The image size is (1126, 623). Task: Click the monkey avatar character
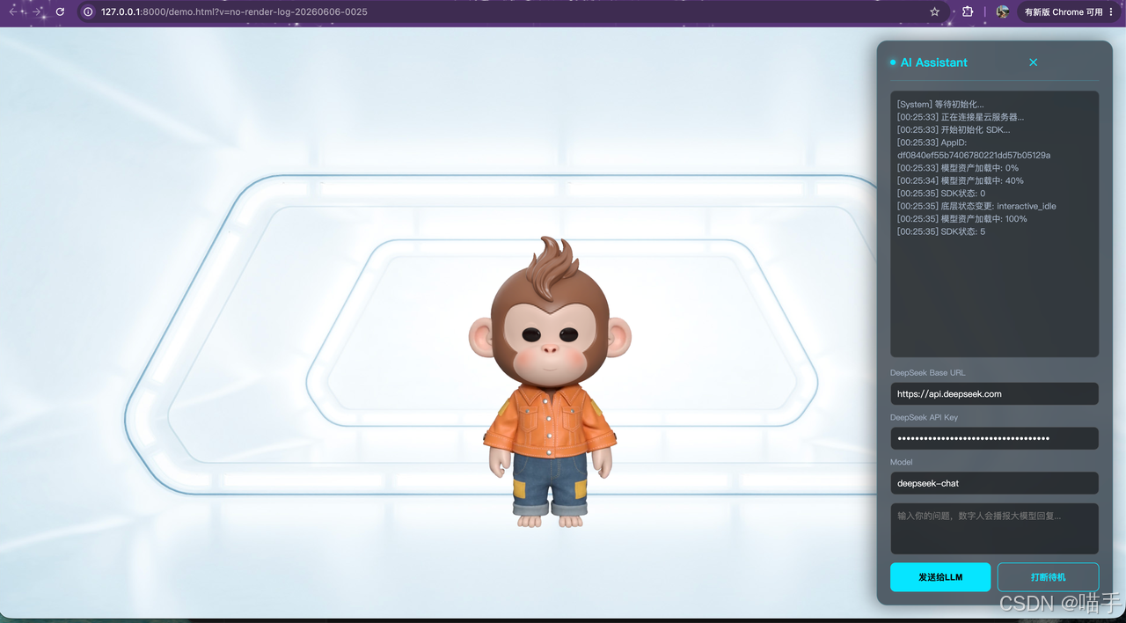(x=550, y=383)
